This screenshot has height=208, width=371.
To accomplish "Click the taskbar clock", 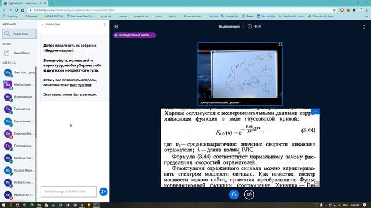I will pyautogui.click(x=355, y=205).
